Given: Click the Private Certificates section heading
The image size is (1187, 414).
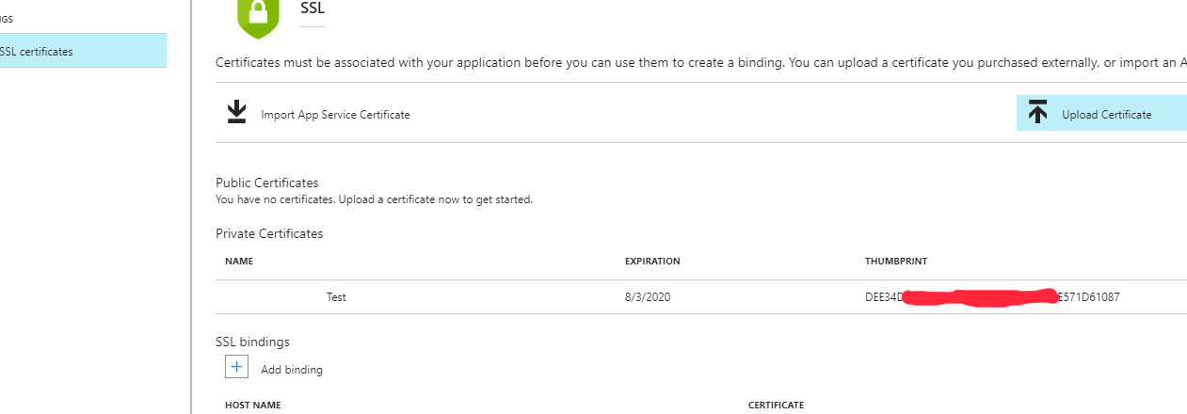Looking at the screenshot, I should click(x=269, y=233).
